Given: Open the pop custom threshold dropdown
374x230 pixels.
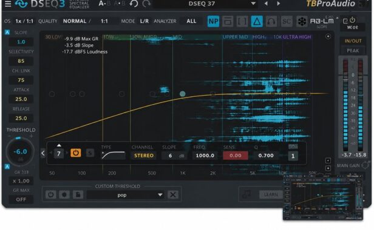Looking at the screenshot, I should 126,195.
